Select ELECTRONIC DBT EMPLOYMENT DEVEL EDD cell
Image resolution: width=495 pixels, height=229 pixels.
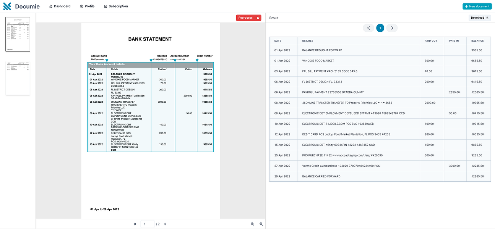(x=359, y=113)
